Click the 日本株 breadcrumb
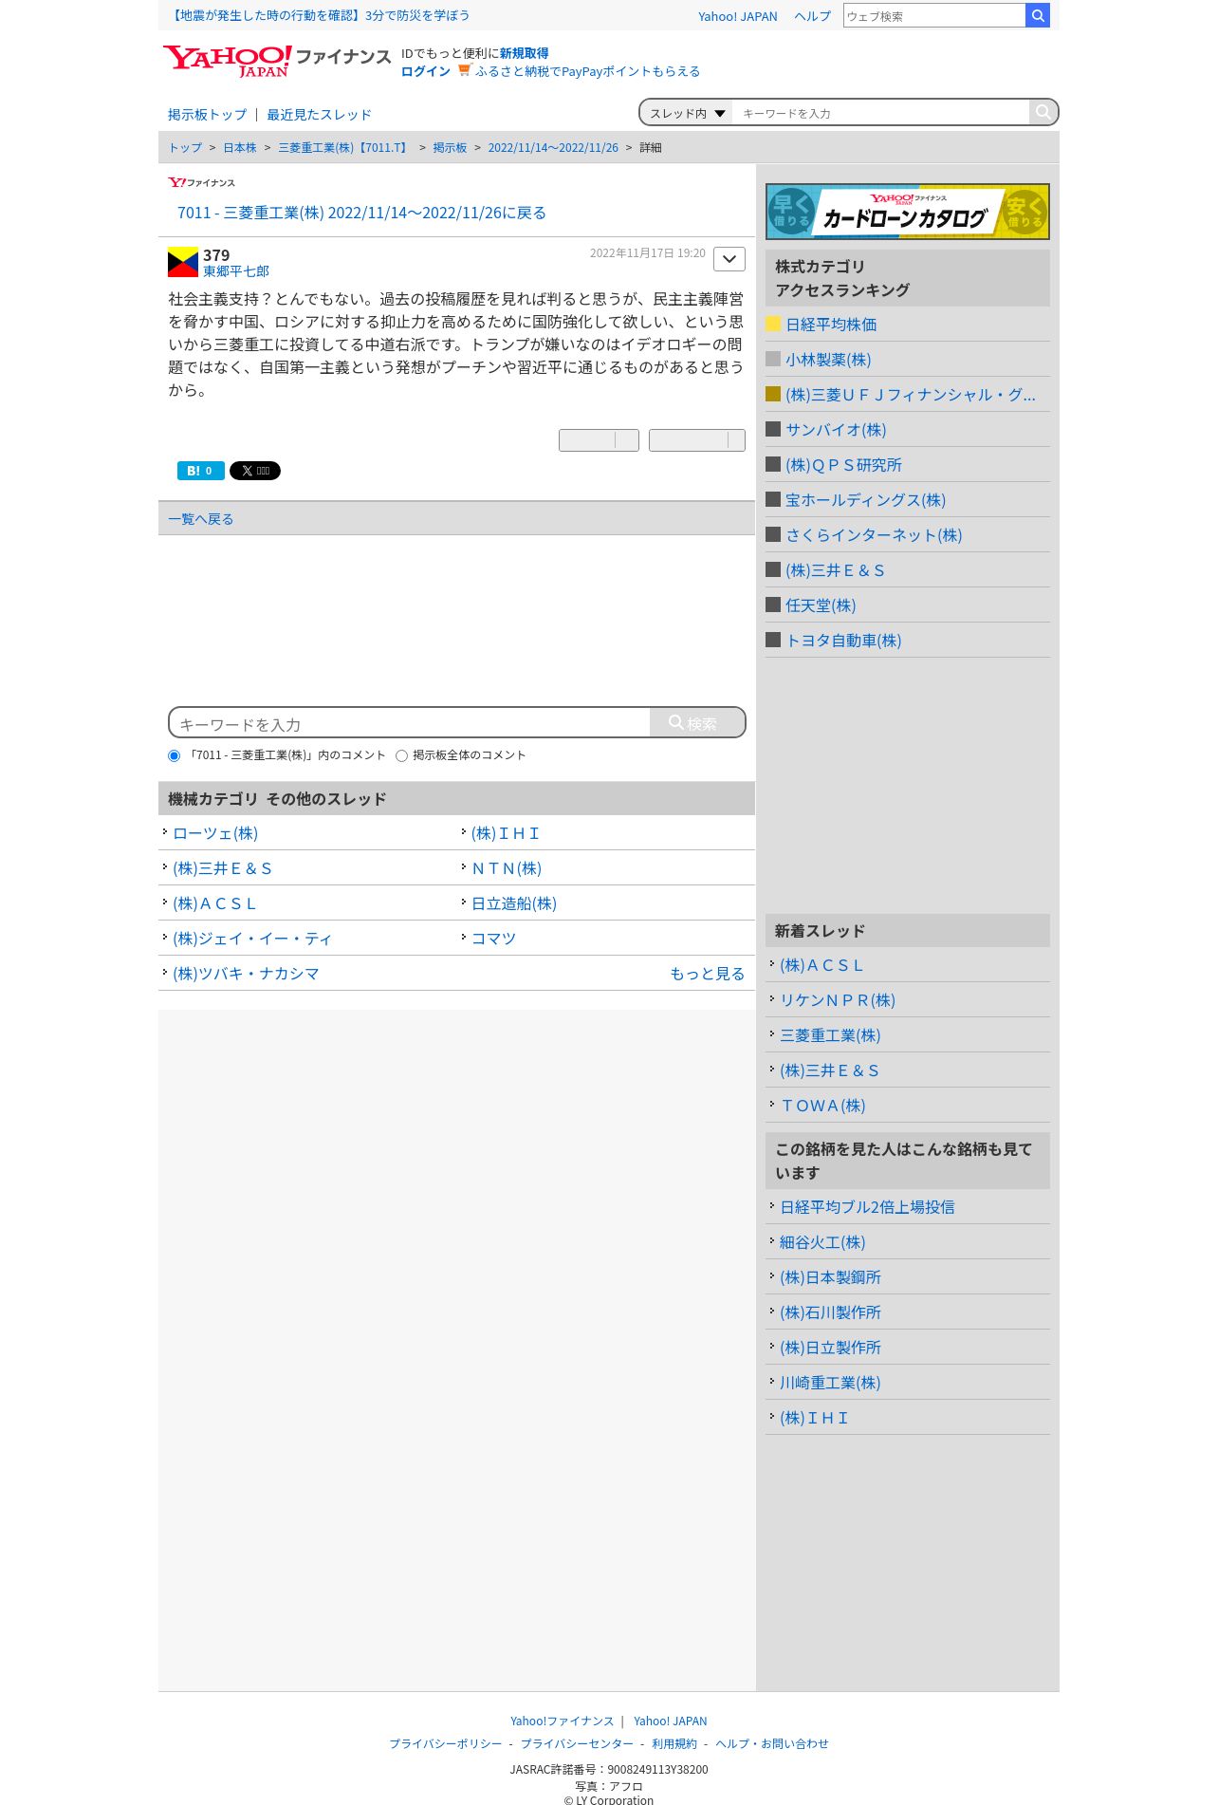The height and width of the screenshot is (1805, 1218). pyautogui.click(x=240, y=148)
